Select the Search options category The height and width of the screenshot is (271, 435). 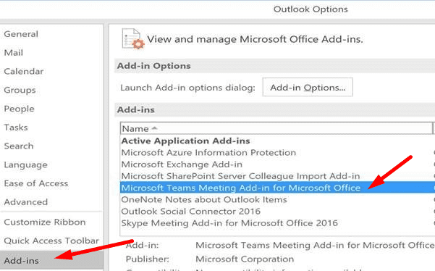[x=19, y=146]
